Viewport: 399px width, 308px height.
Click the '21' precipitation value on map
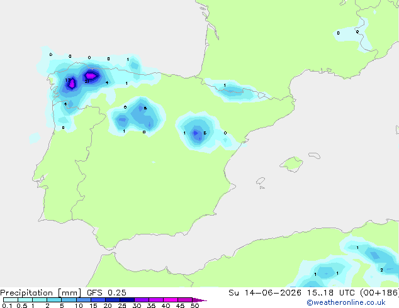tap(87, 82)
